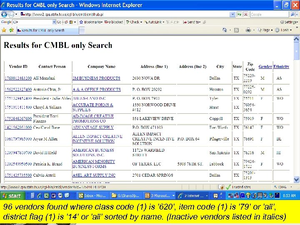Screen dimensions: 300x225
Task: Switch to the Inbox - Microsoft taskbar button
Action: click(x=93, y=195)
